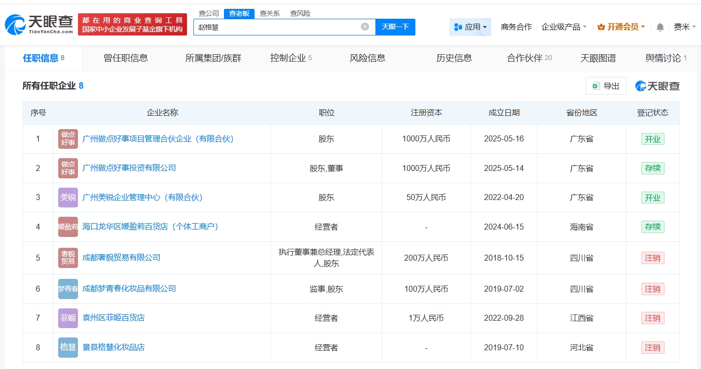Open 海口龙华区媛盈莉百货店 link

click(150, 227)
